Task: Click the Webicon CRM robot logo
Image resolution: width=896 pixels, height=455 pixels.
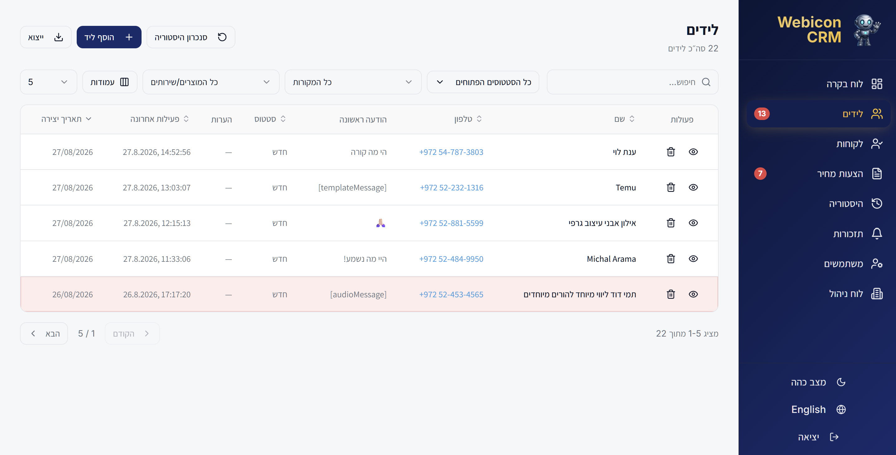Action: point(866,30)
